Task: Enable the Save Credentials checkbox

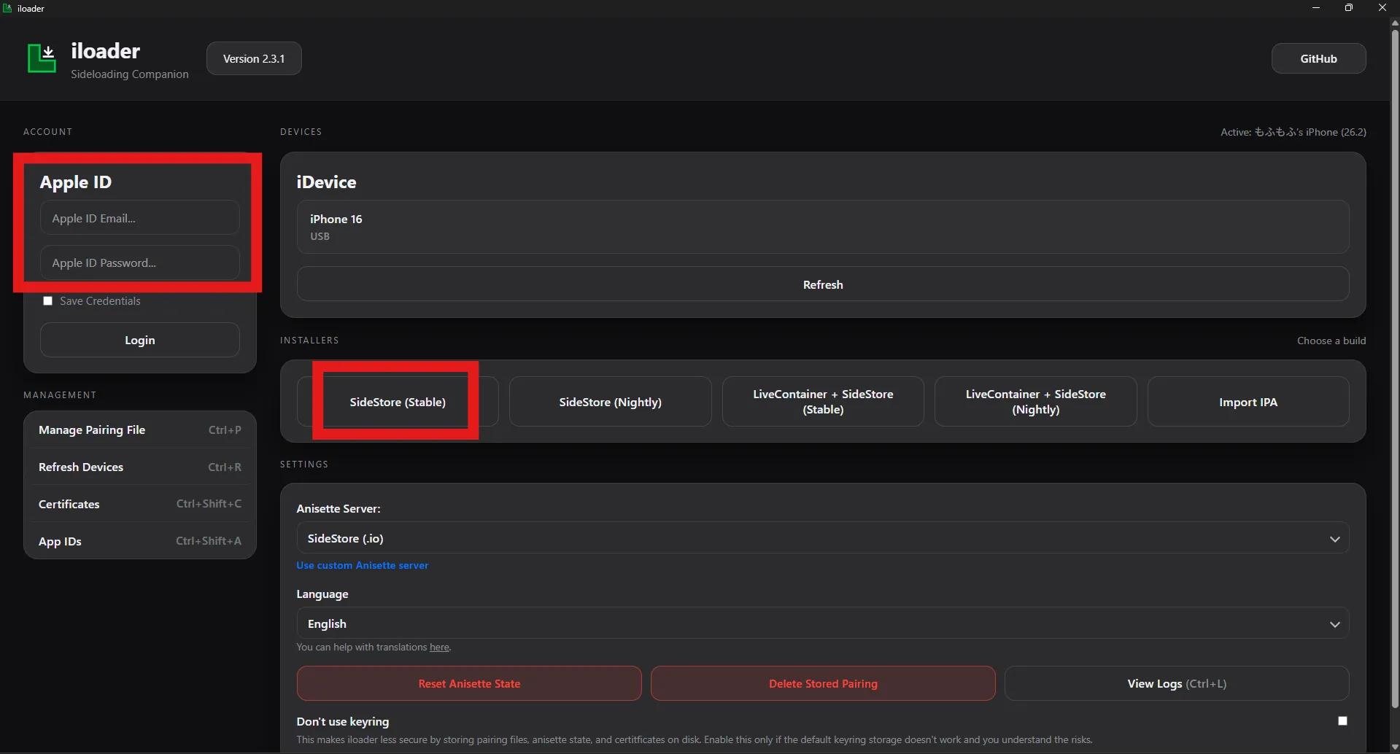Action: click(48, 301)
